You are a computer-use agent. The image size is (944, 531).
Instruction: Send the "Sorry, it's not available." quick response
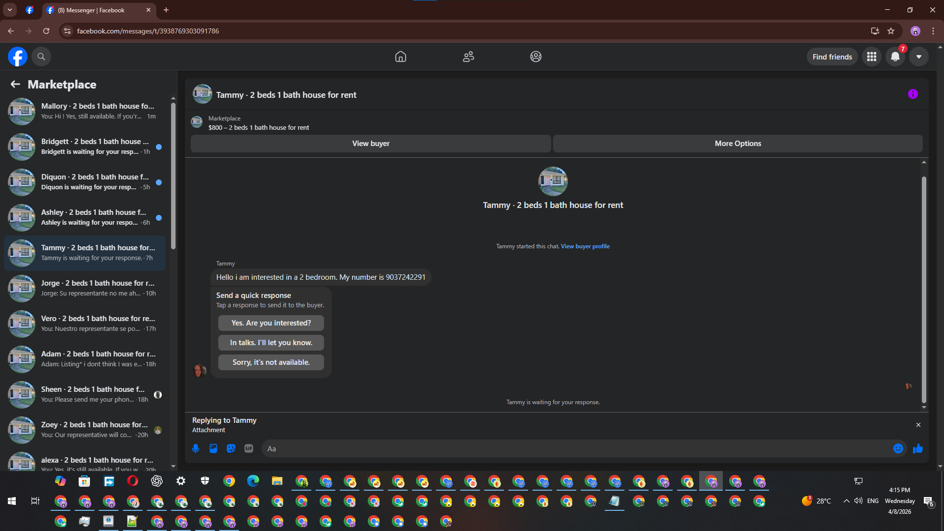(x=271, y=362)
